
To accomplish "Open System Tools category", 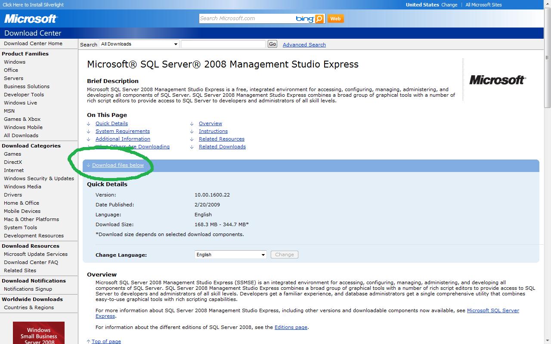I will (20, 227).
